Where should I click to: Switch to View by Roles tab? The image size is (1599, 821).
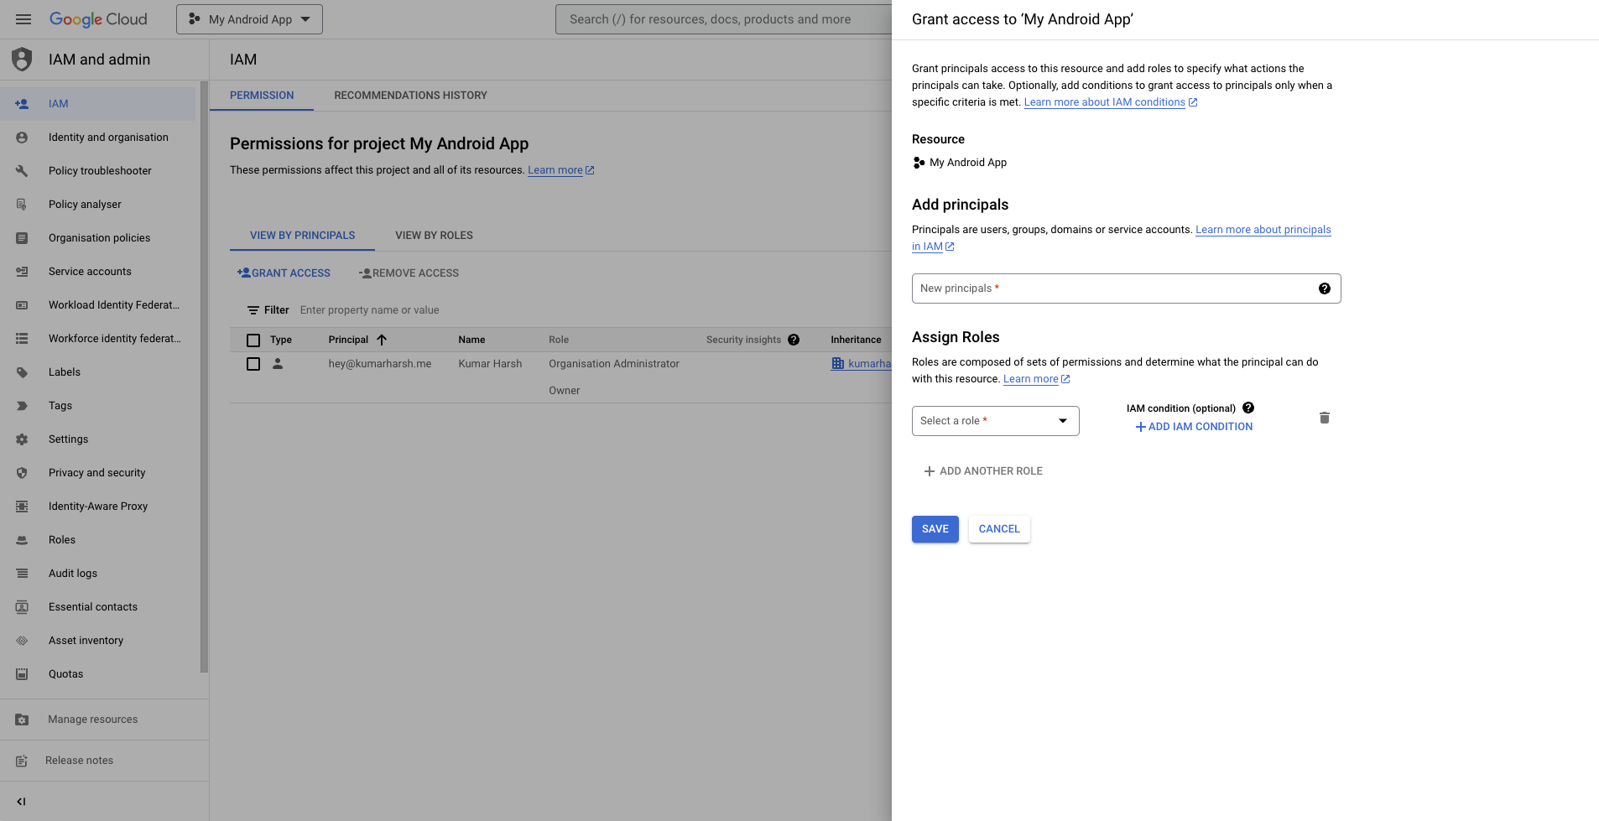point(434,236)
